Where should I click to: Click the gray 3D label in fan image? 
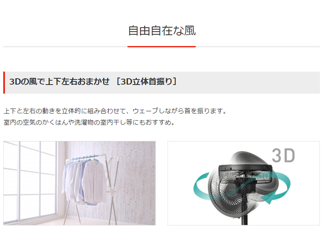[x=283, y=155]
